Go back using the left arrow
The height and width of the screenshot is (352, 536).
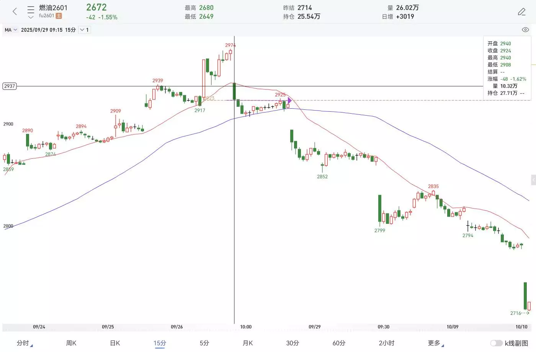point(15,11)
